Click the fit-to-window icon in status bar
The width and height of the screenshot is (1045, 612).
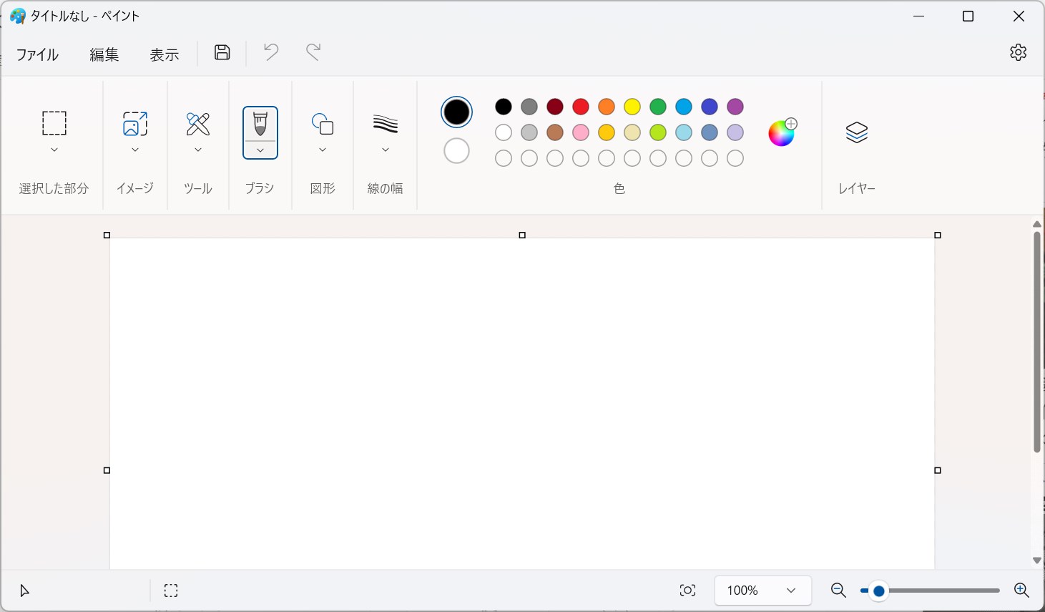(x=687, y=591)
